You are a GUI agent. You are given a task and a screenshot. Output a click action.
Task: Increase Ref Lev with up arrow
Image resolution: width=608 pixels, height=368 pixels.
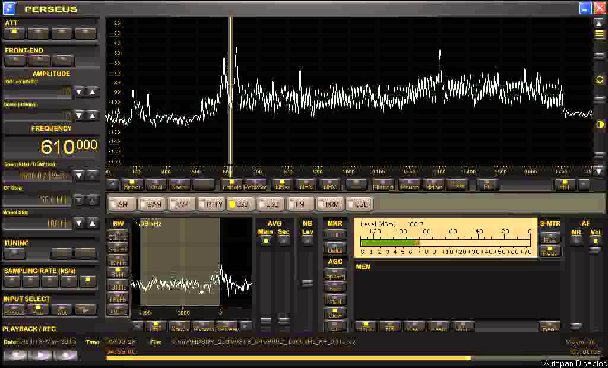click(92, 92)
